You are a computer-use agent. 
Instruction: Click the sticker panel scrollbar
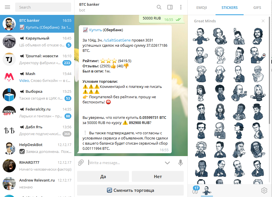click(269, 70)
